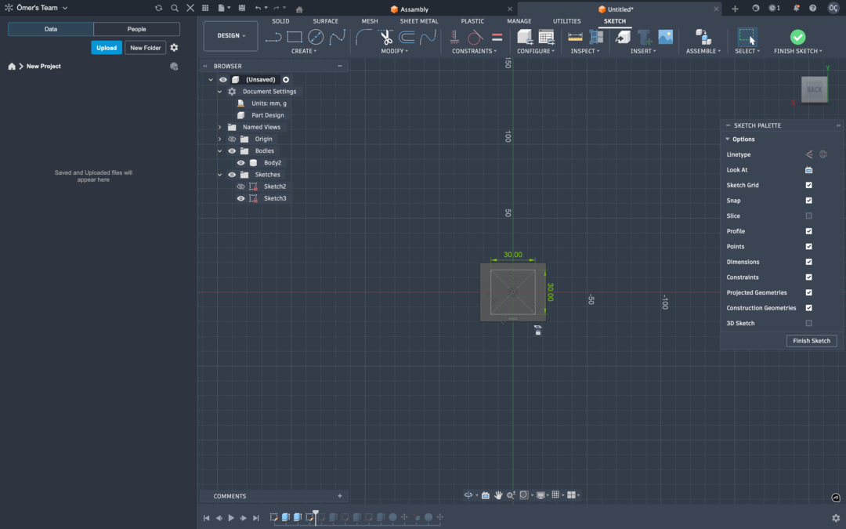This screenshot has height=529, width=846.
Task: Click the Upload button
Action: pyautogui.click(x=107, y=48)
